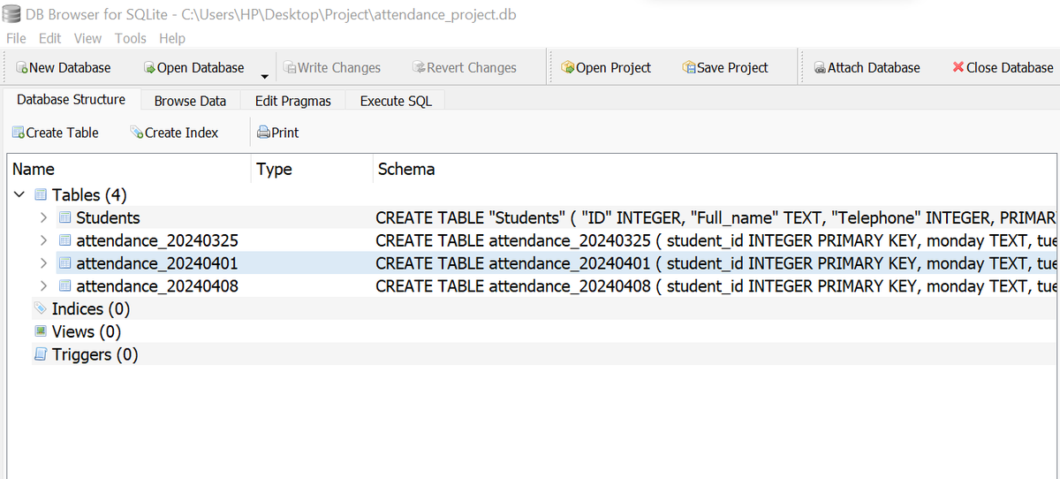
Task: Click the Save Project toolbar button
Action: coord(725,68)
